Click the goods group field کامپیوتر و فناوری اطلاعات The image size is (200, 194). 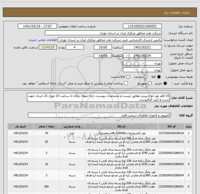[99, 115]
